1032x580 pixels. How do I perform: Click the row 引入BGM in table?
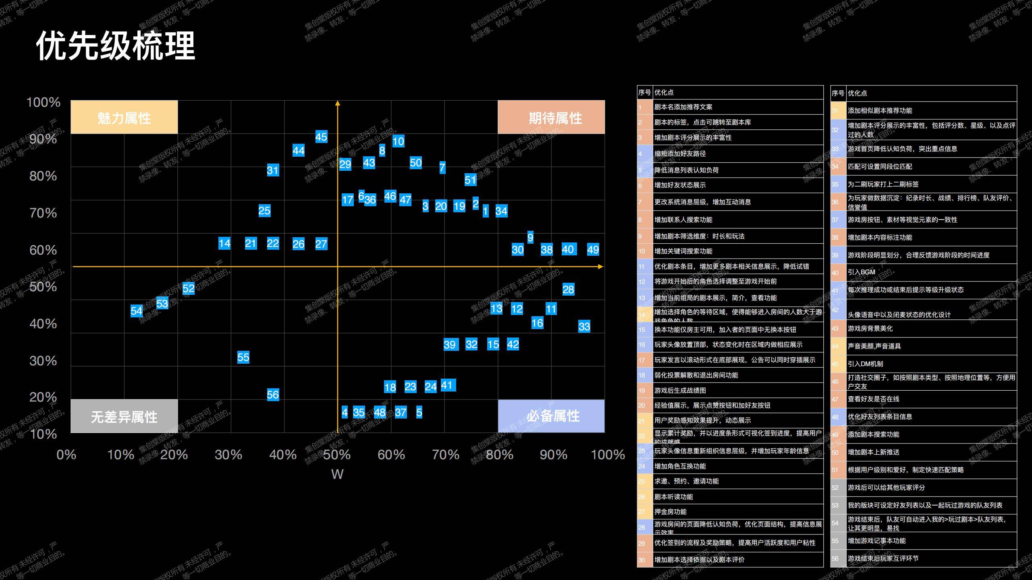(924, 272)
